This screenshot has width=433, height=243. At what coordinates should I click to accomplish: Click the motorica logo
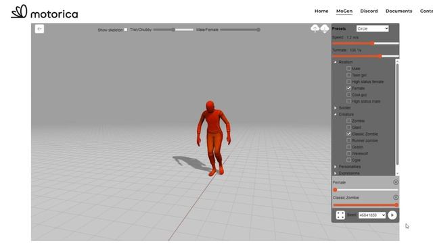[x=44, y=12]
